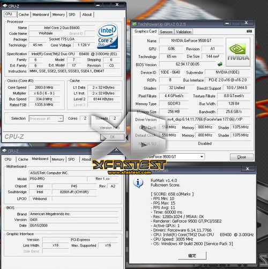
Task: Click the top CPU-Z title bar icon
Action: point(5,6)
